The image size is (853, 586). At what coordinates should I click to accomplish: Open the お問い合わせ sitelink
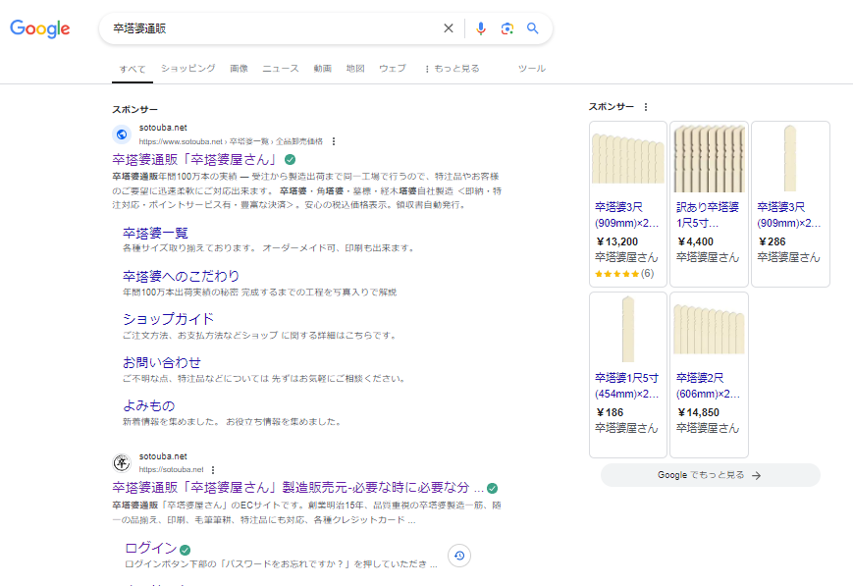162,362
